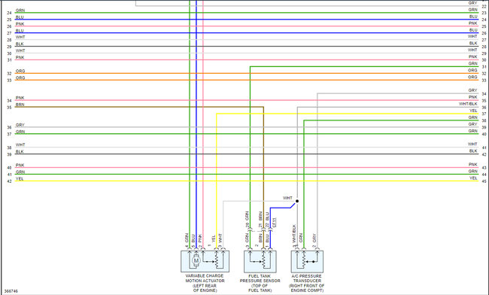
Task: Click the BLK label at left number 39
Action: 20,152
